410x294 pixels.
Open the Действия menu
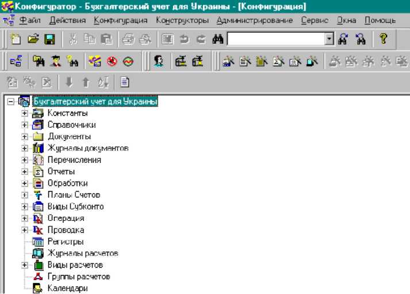pyautogui.click(x=67, y=20)
